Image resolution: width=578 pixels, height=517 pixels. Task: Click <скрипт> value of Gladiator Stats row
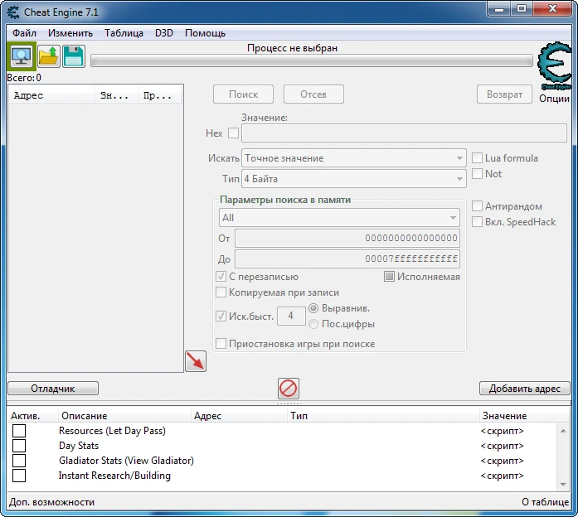pos(502,461)
